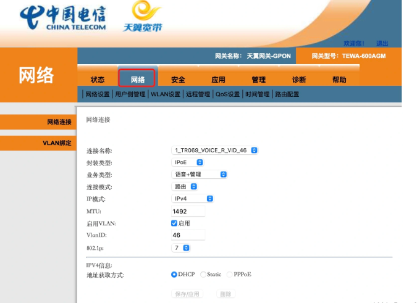
Task: Select the DHCP radio button
Action: click(174, 274)
